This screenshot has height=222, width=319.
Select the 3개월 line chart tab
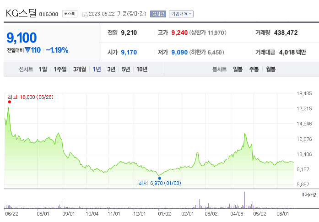79,69
